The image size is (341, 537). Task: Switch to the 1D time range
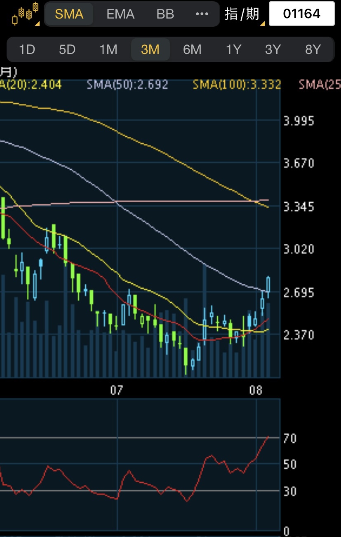[27, 50]
